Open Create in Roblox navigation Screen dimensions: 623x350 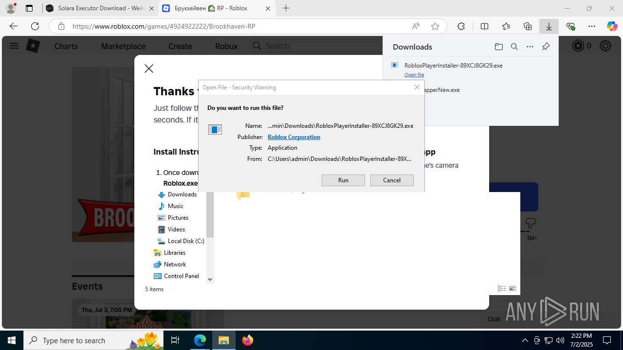180,46
